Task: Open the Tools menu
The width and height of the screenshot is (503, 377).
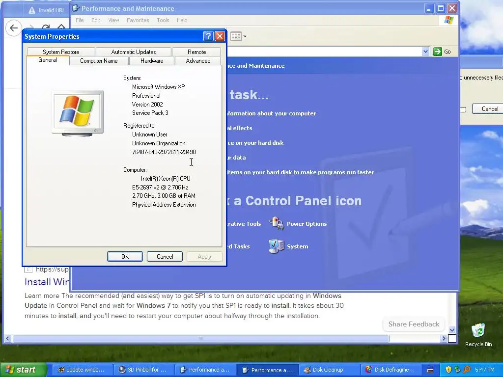Action: [163, 20]
